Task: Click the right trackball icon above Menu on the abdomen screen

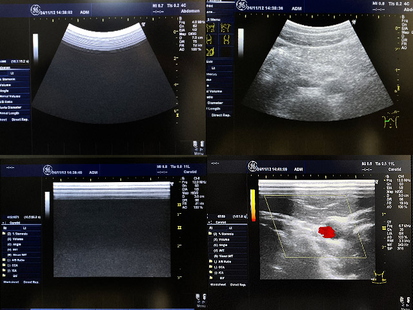Action: tap(202, 144)
